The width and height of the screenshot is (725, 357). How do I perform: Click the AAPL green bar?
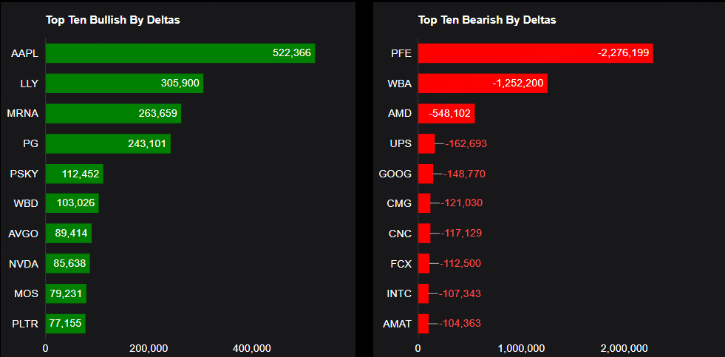point(180,53)
